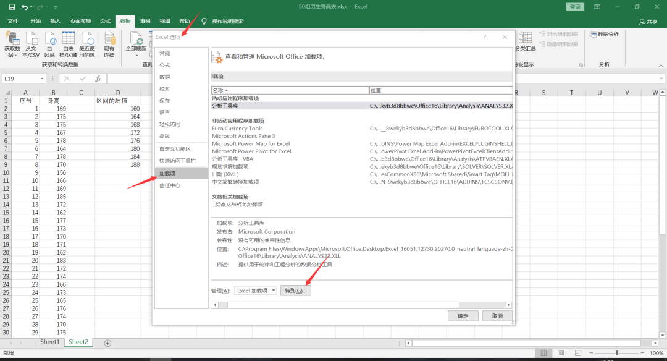This screenshot has width=667, height=361.
Task: Select the Sheet2 tab
Action: tap(78, 342)
